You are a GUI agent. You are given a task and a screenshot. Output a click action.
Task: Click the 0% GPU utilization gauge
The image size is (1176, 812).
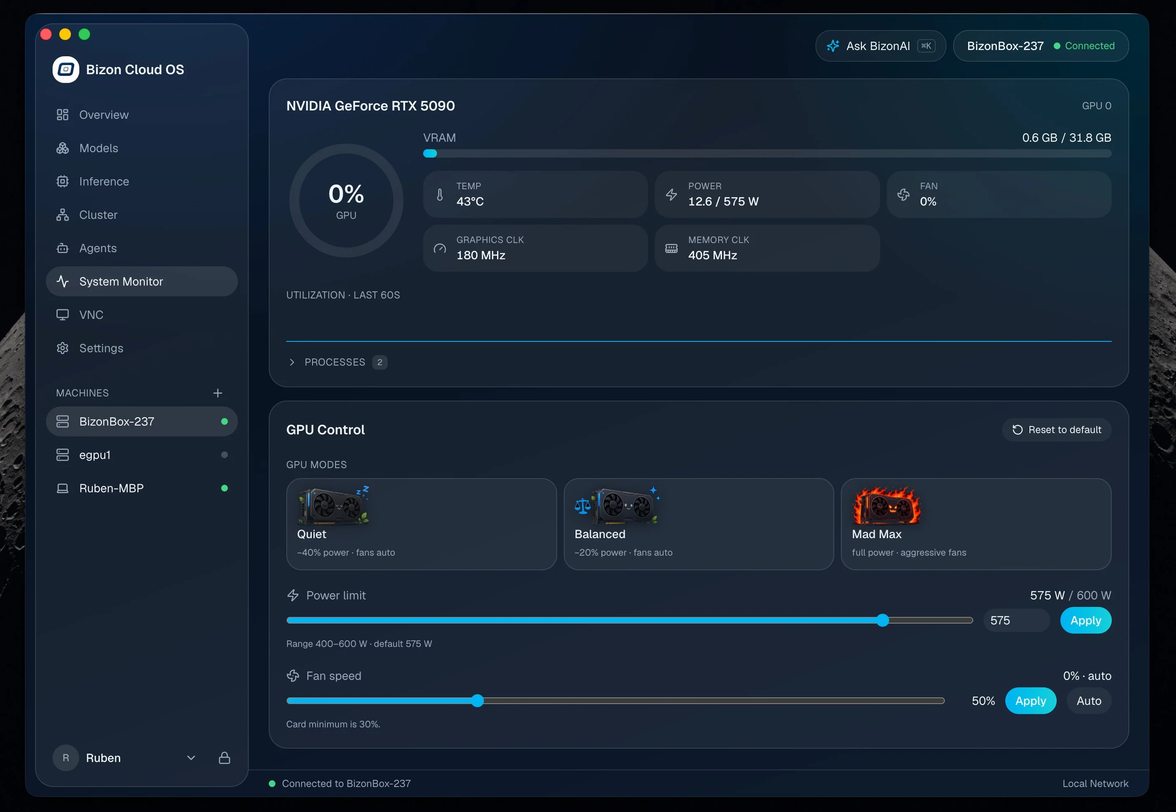346,200
